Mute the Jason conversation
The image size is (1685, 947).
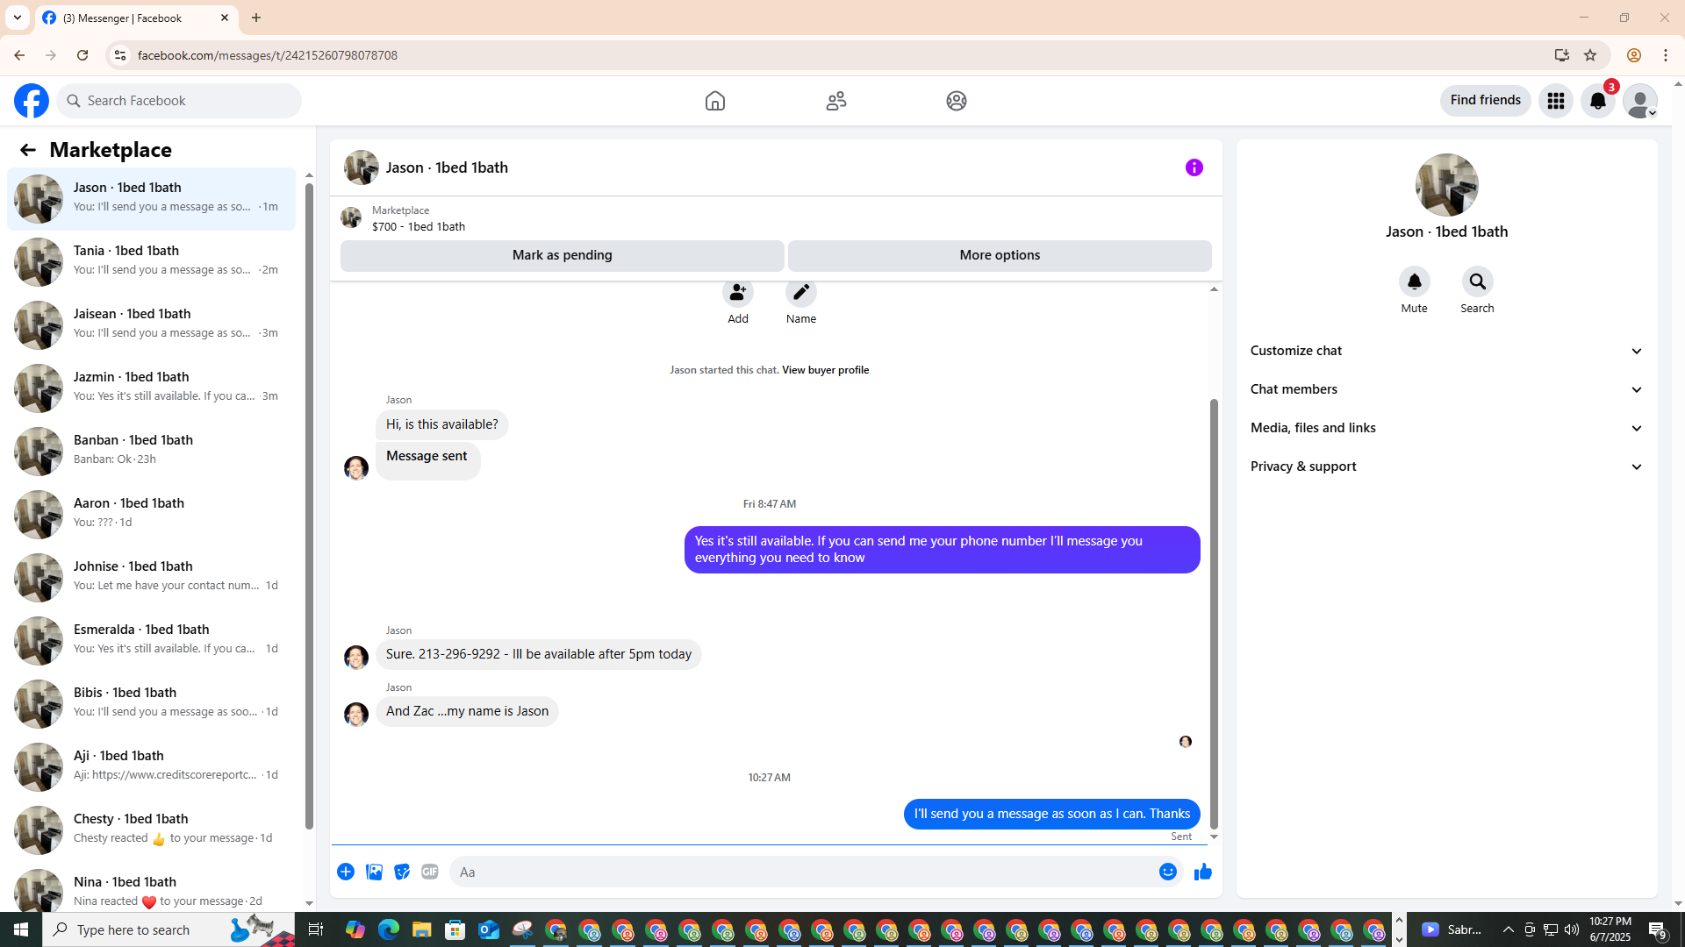point(1414,282)
